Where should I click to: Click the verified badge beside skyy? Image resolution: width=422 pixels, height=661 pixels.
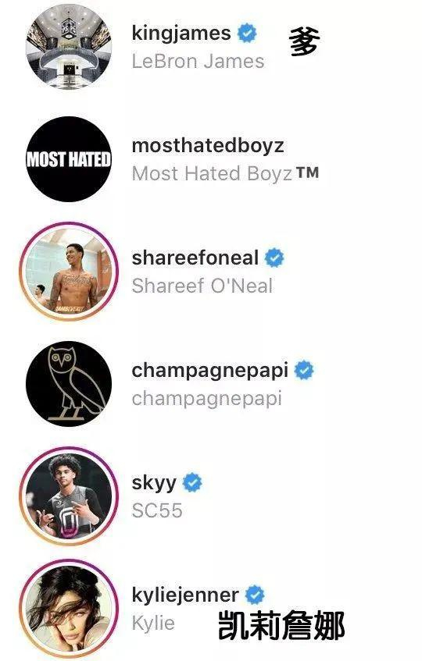[x=192, y=483]
